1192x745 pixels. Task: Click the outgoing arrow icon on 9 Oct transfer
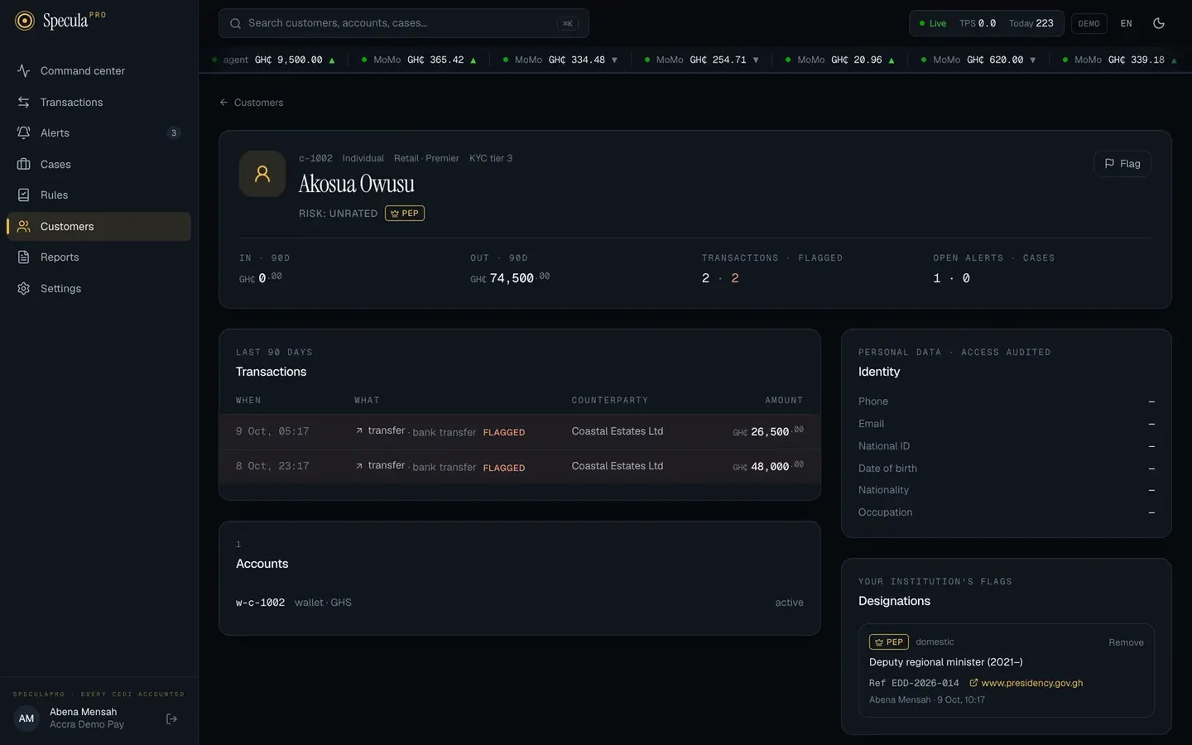pyautogui.click(x=359, y=431)
